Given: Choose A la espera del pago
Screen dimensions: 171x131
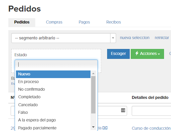Looking at the screenshot, I should tap(53, 120).
